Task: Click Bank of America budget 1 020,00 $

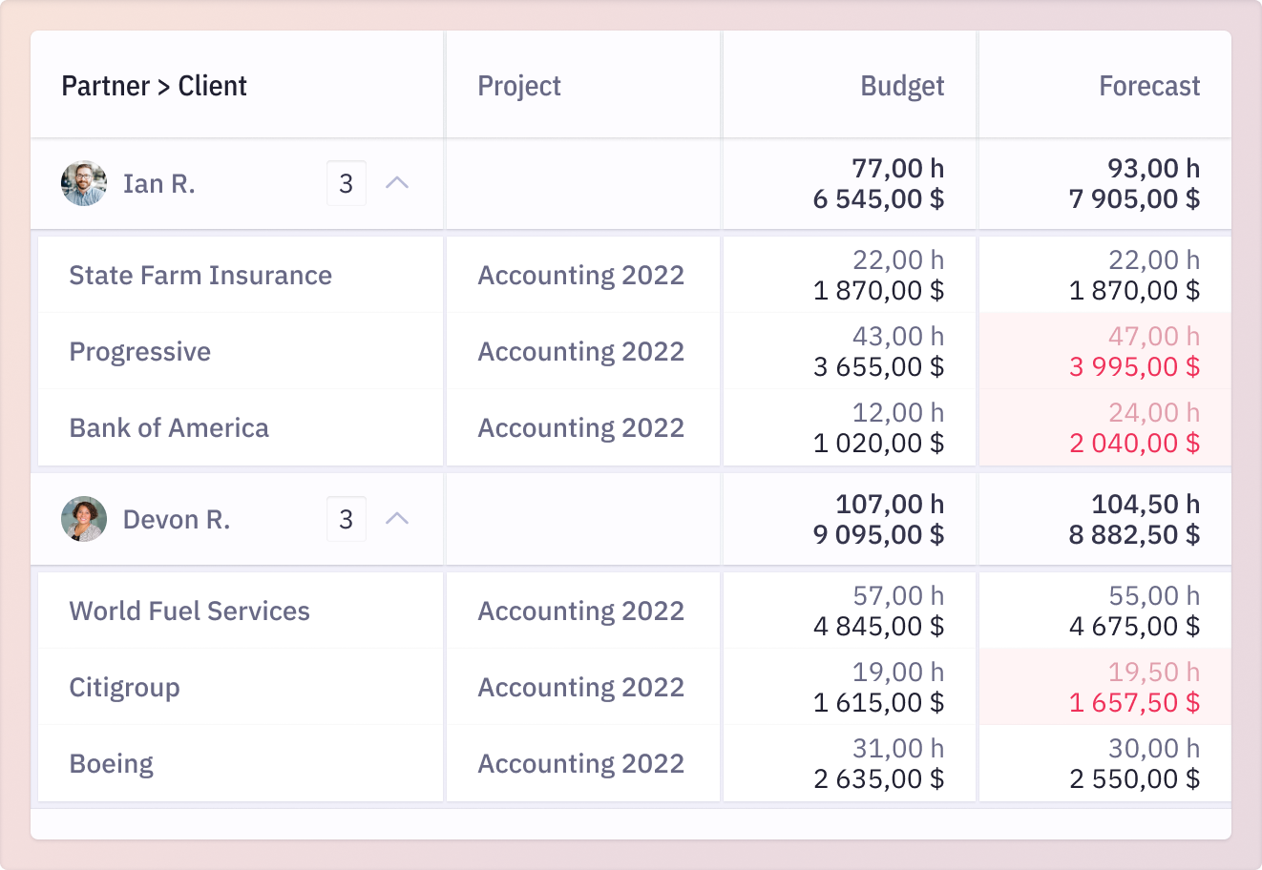Action: 878,444
